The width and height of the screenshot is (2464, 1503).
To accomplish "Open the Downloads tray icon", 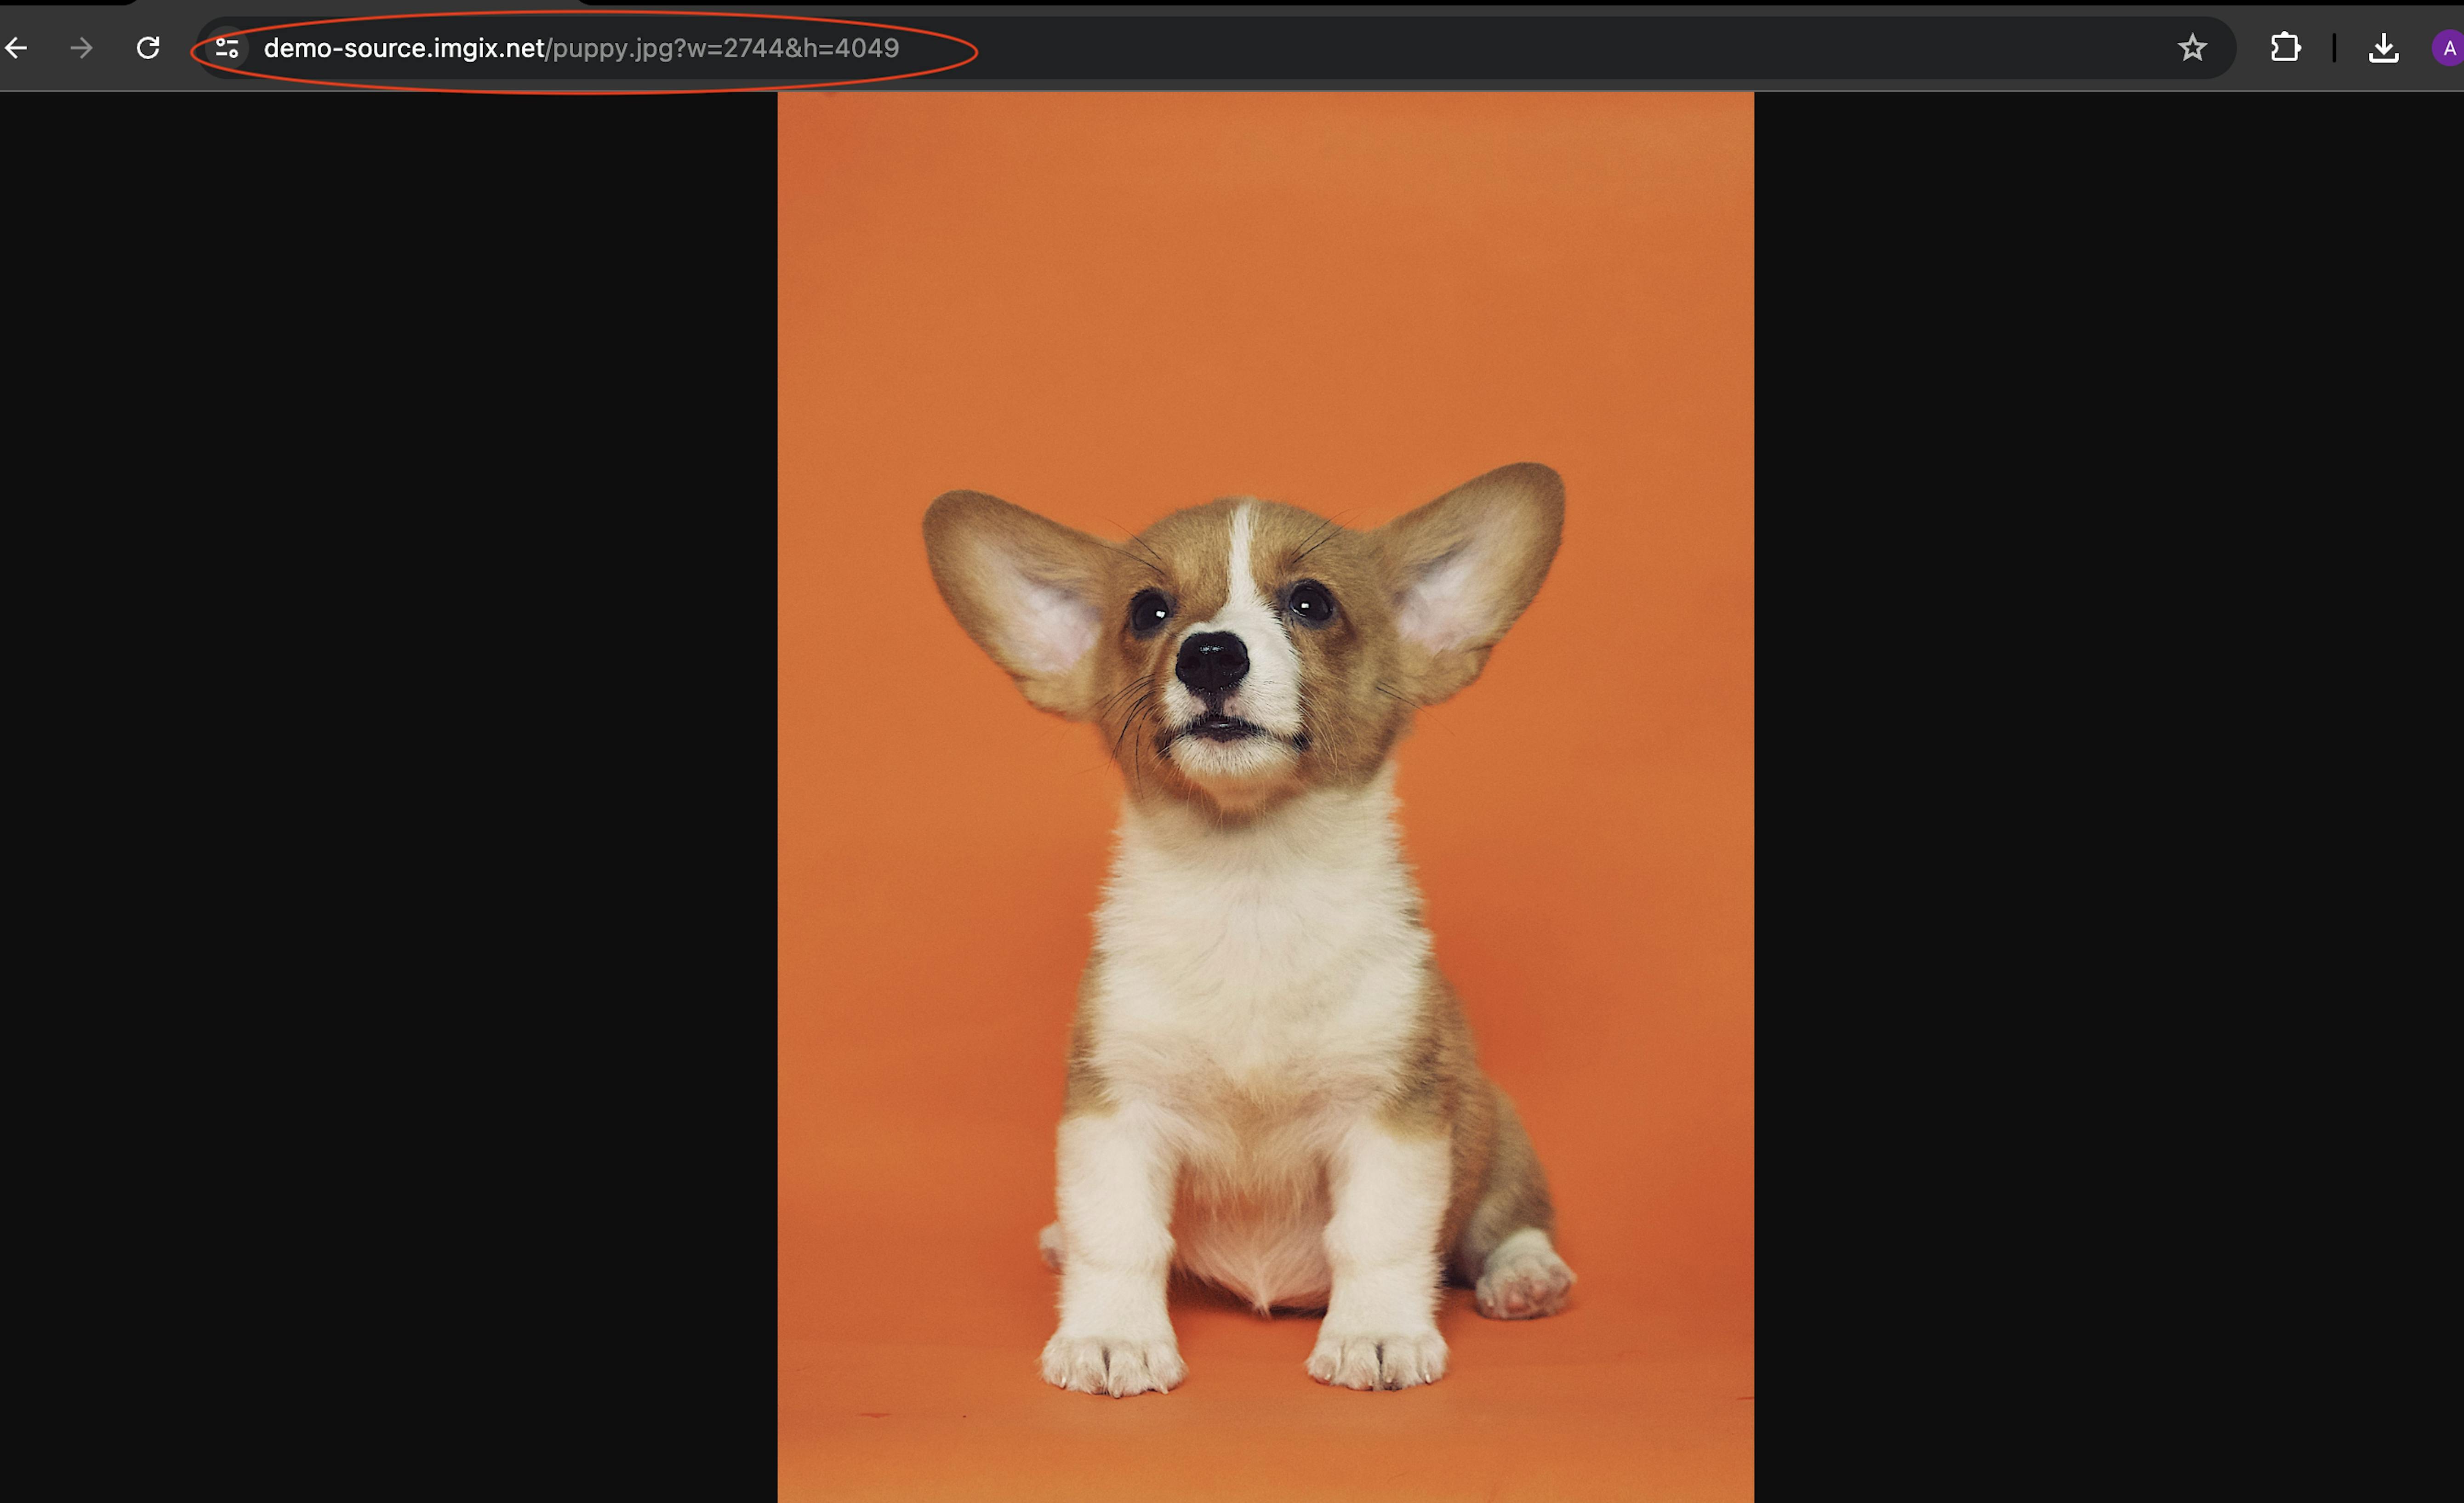I will pos(2384,48).
